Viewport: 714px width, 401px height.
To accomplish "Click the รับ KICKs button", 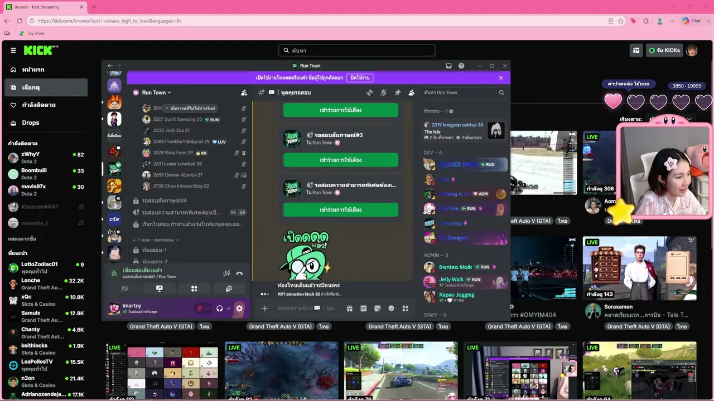I will click(664, 51).
